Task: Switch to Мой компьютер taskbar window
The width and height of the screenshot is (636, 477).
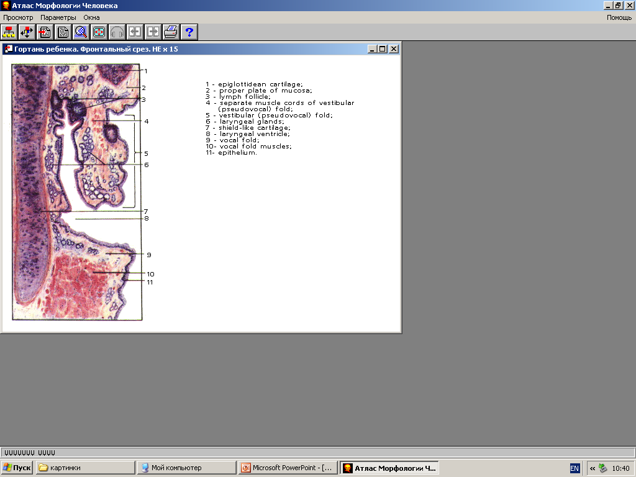Action: 186,468
